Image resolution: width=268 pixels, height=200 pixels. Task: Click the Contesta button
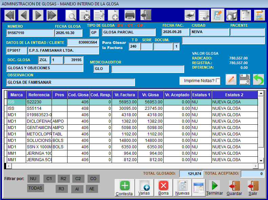125,188
